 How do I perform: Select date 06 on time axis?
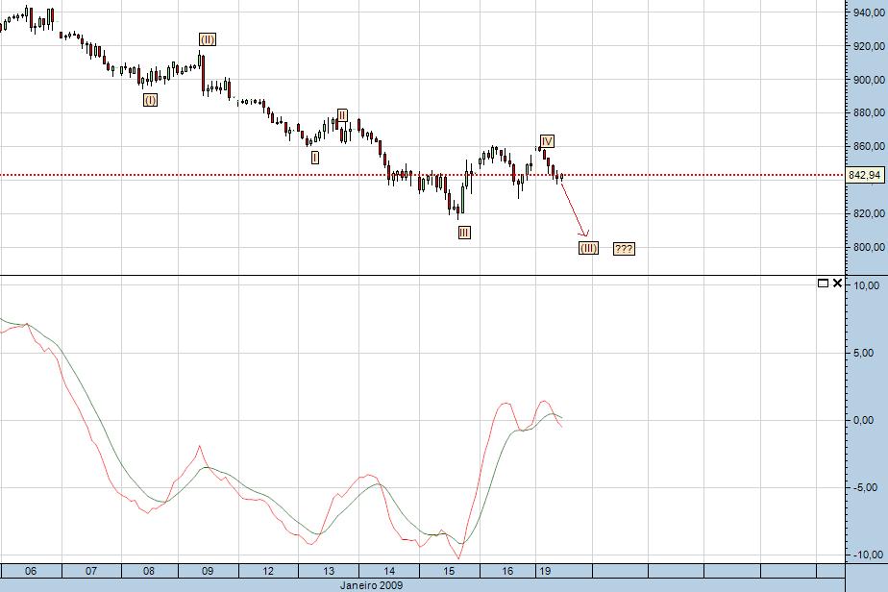(31, 571)
